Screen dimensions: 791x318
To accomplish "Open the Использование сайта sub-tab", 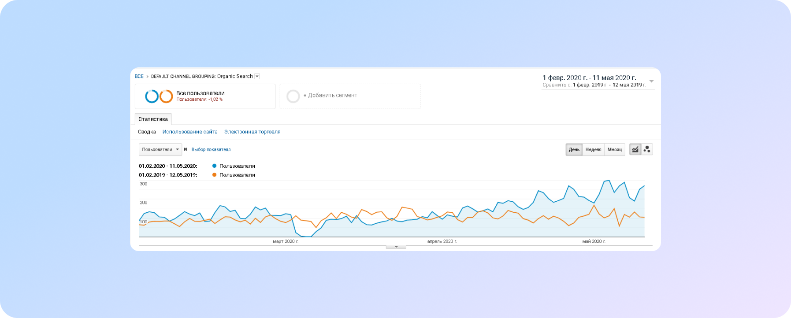I will [x=190, y=132].
